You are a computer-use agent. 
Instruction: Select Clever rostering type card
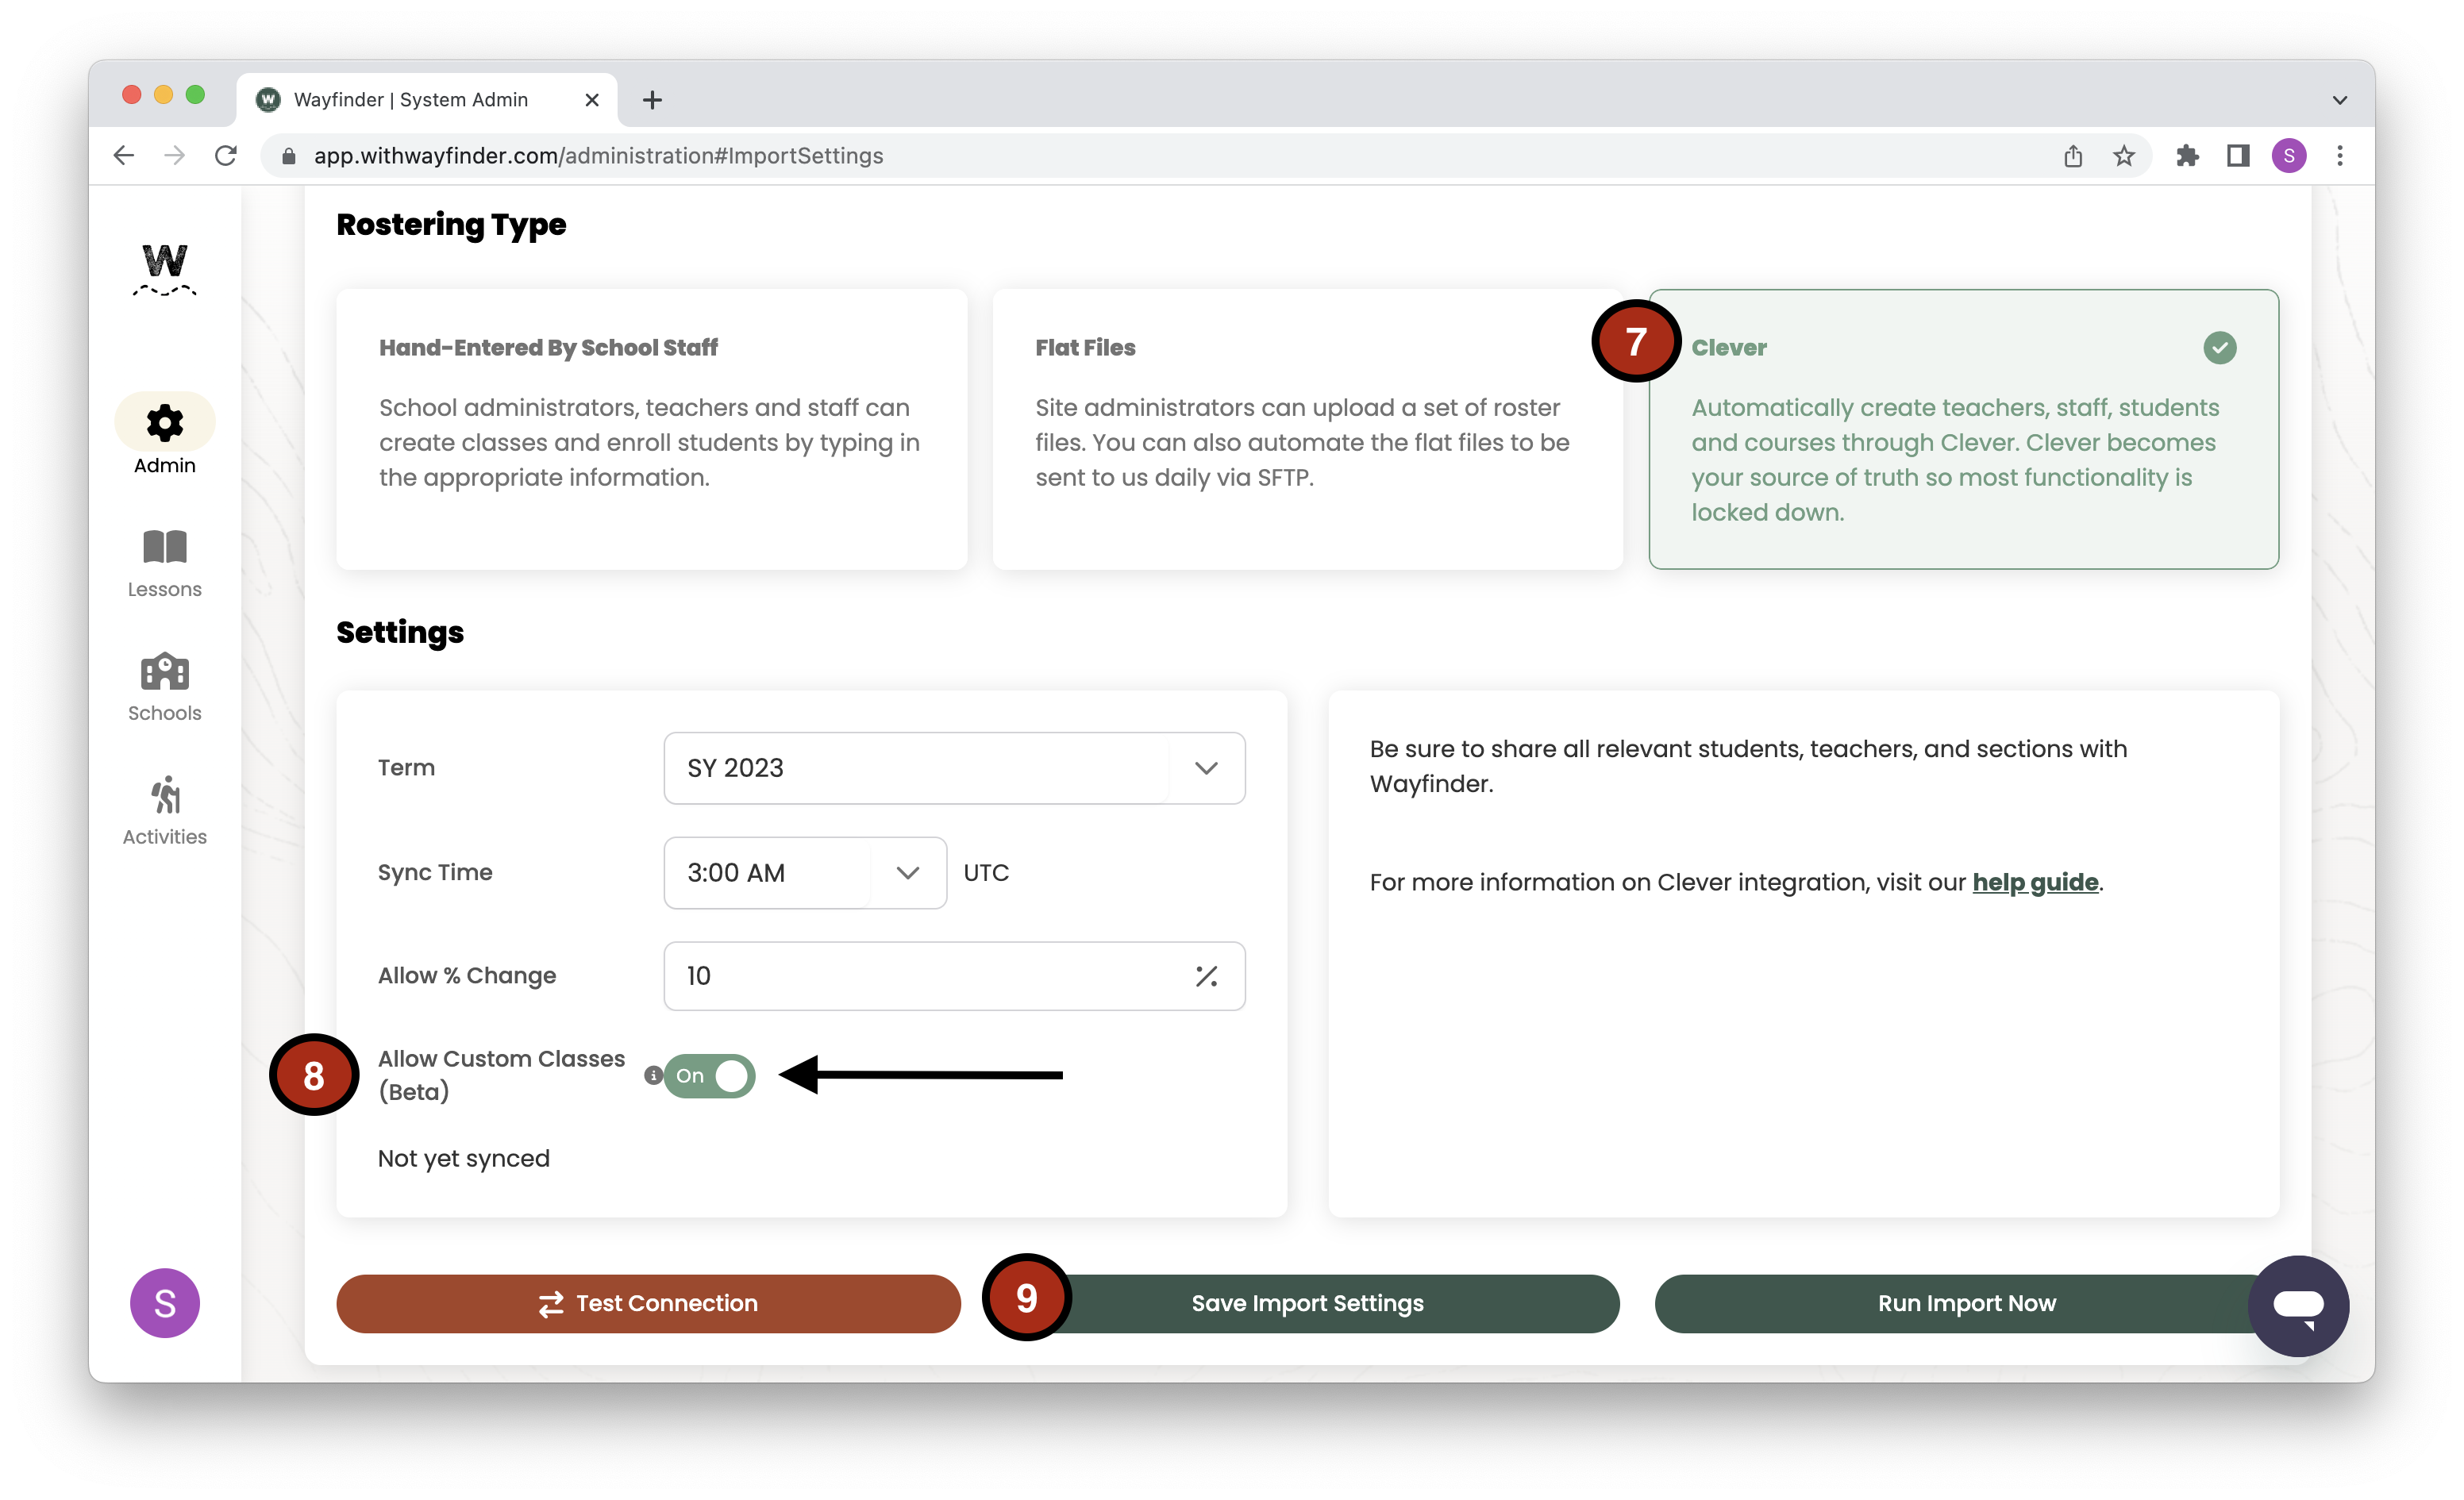1962,430
